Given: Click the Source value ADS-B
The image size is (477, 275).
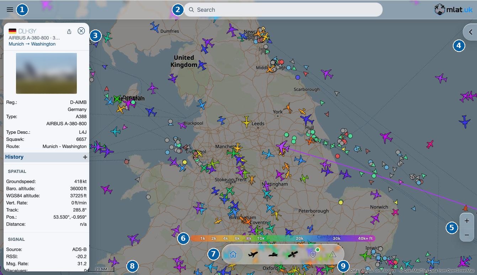Looking at the screenshot, I should (79, 249).
